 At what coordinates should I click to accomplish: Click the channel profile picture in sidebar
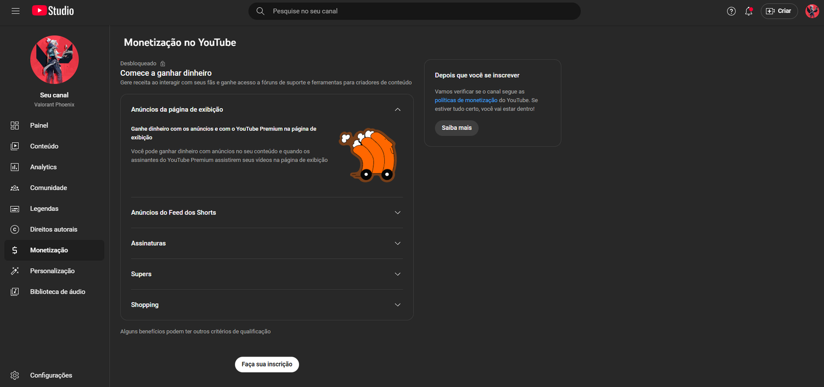[x=55, y=60]
